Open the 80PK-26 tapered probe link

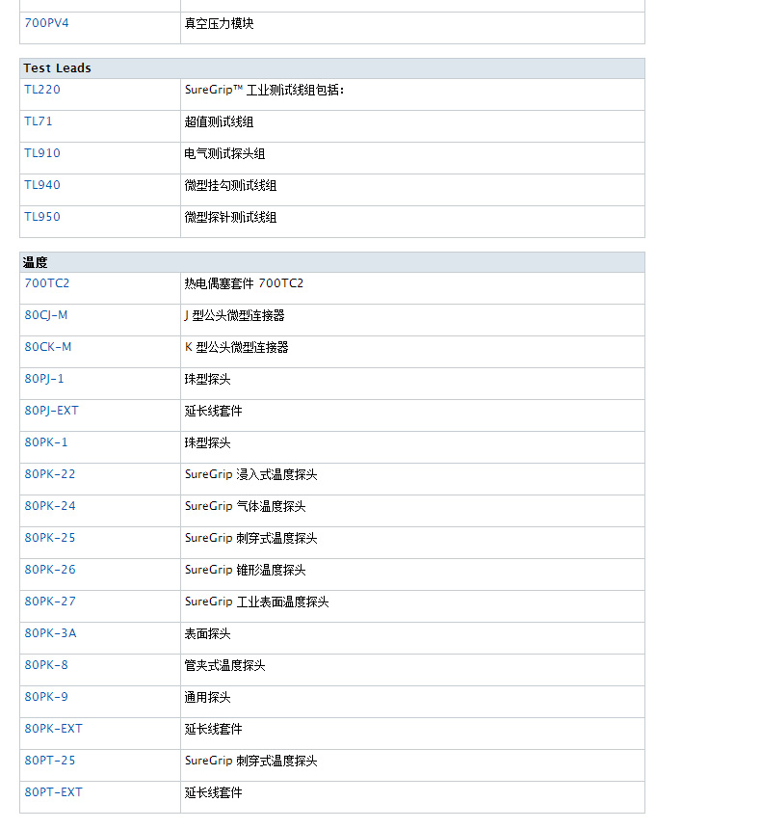[x=49, y=570]
